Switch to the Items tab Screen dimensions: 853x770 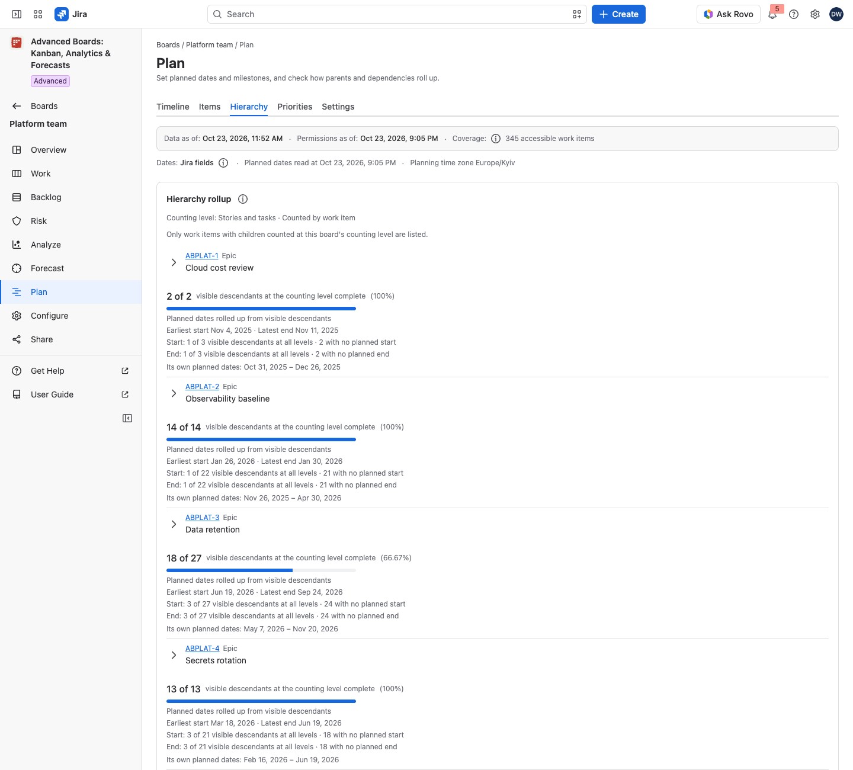coord(210,107)
